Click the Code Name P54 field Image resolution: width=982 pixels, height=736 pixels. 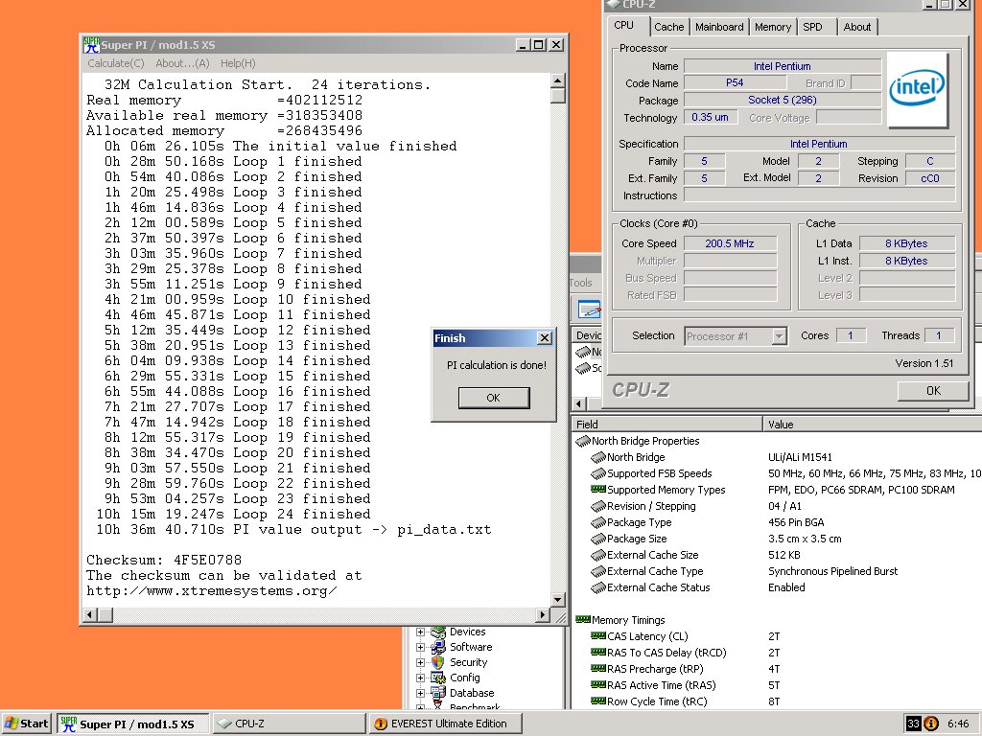[735, 82]
